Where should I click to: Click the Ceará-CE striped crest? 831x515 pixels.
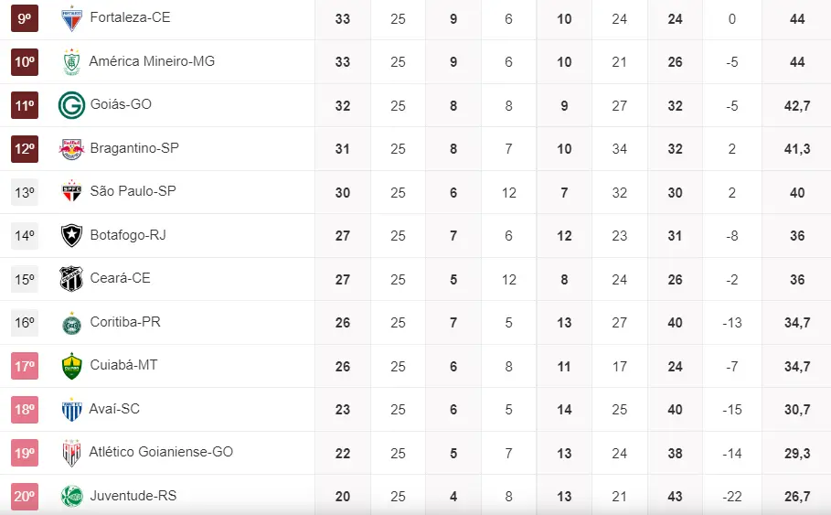71,279
